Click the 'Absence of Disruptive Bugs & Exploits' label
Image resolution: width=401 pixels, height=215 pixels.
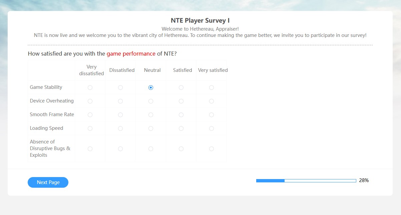50,148
